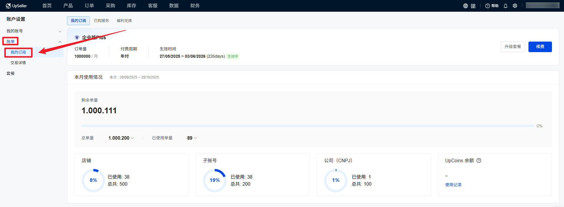The height and width of the screenshot is (207, 564).
Task: Click the UpCoins 余额 question mark icon
Action: coord(479,160)
